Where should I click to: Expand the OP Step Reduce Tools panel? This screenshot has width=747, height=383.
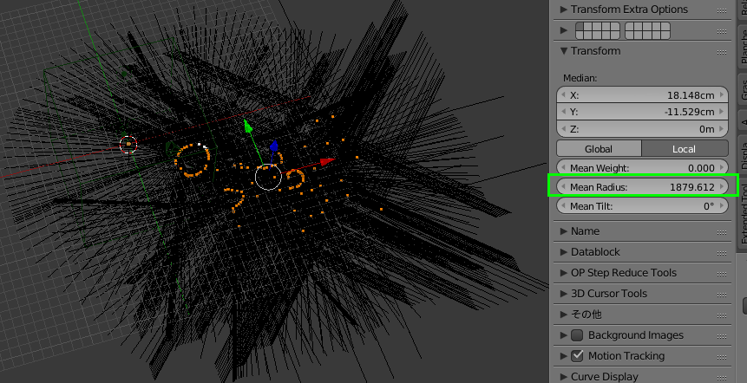click(564, 273)
